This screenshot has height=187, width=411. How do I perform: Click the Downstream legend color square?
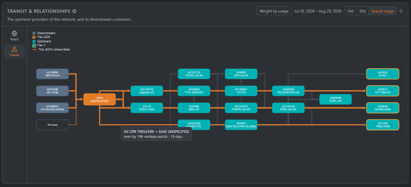[x=34, y=33]
